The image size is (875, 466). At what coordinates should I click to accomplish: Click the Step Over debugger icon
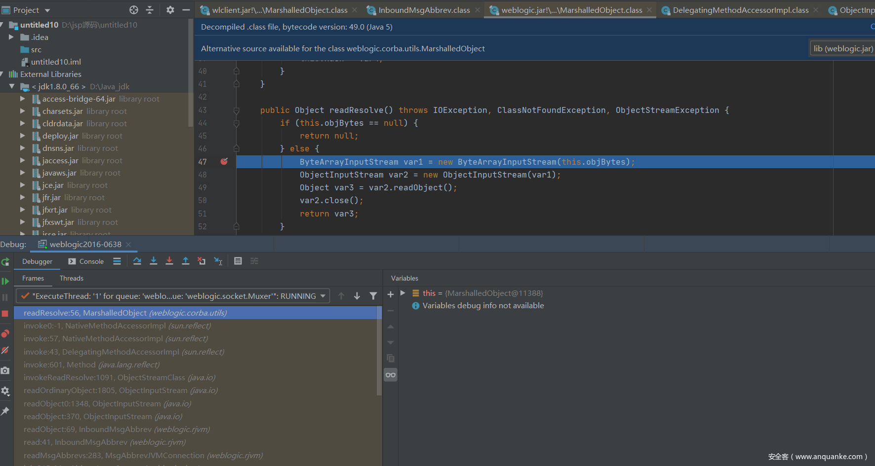[137, 261]
